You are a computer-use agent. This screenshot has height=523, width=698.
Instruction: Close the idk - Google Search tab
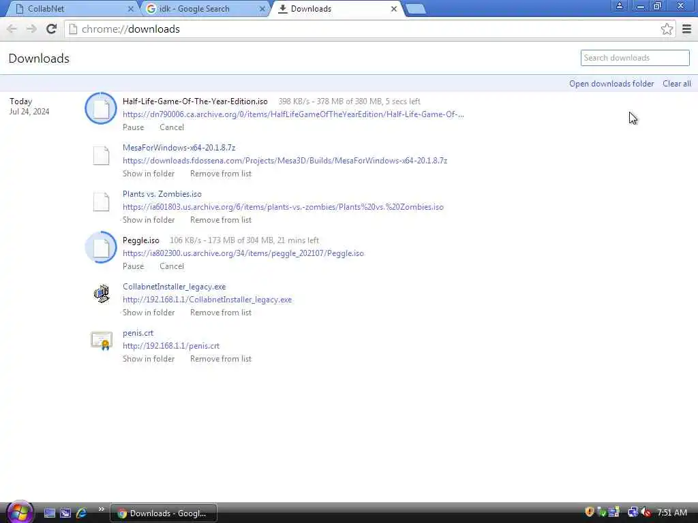pos(262,9)
